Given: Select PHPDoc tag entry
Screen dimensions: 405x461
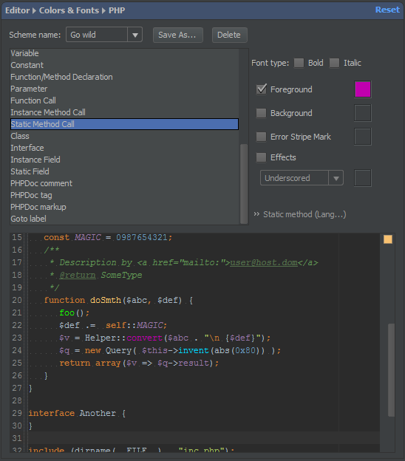Looking at the screenshot, I should tap(124, 195).
